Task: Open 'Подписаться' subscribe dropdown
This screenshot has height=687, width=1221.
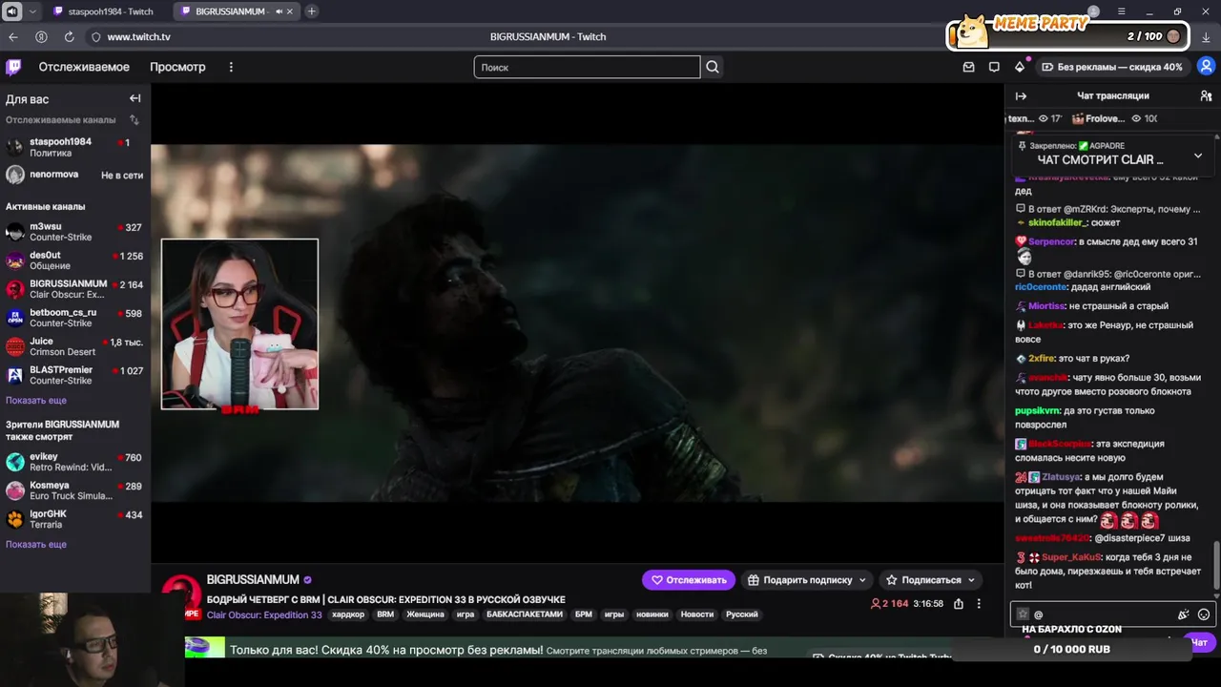Action: pos(931,579)
